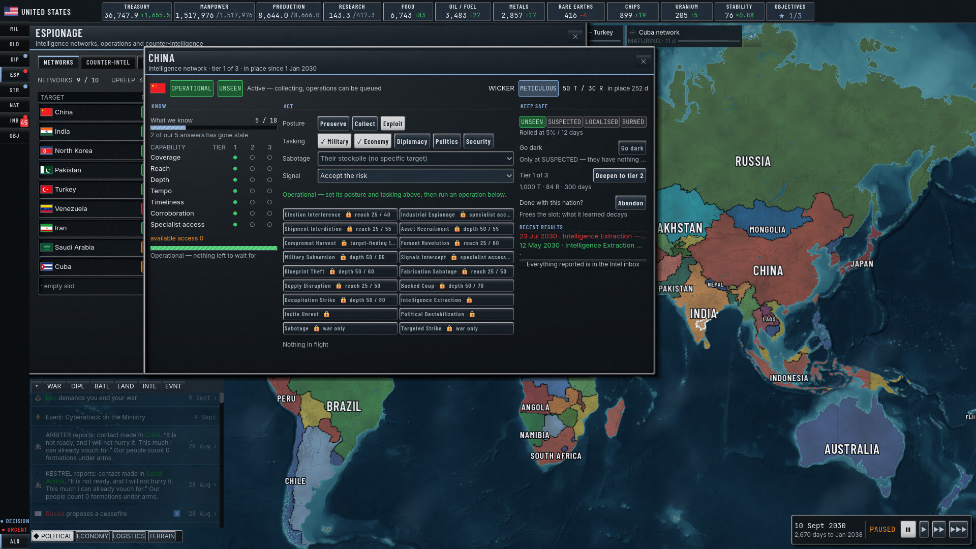Click the North Korea flag in the networks list
This screenshot has width=976, height=549.
click(x=47, y=150)
